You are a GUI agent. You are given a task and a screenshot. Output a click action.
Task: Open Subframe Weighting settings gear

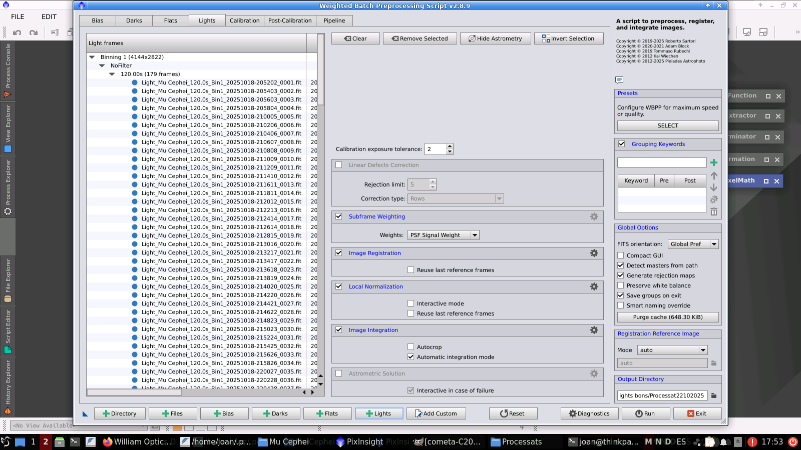594,216
